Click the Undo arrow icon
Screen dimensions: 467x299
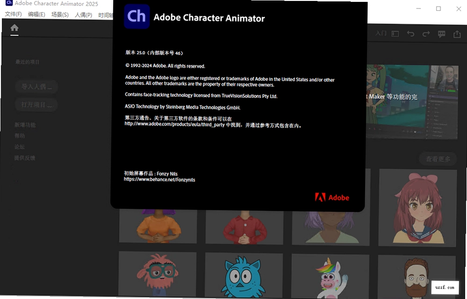click(x=411, y=34)
